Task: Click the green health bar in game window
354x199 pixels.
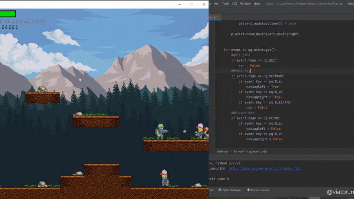Action: pos(8,14)
